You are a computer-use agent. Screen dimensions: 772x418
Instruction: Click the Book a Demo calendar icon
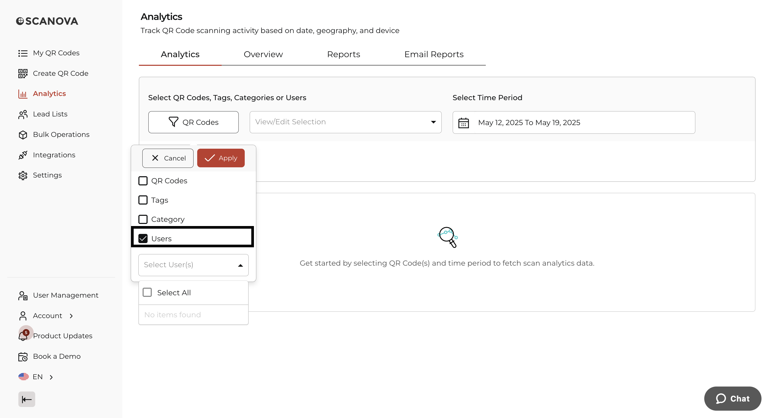click(23, 357)
